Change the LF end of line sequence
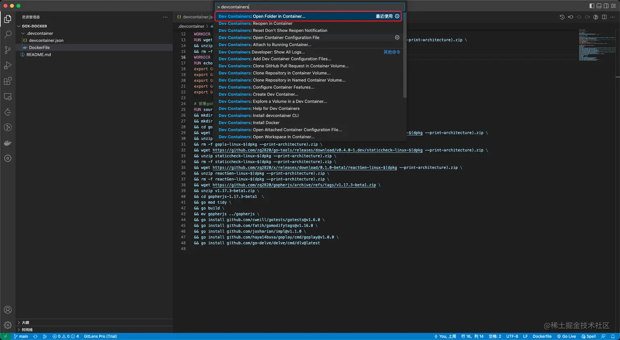620x340 pixels. 525,336
